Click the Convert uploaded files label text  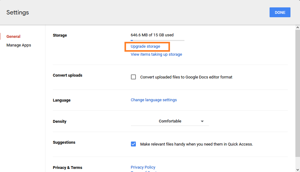pos(186,77)
